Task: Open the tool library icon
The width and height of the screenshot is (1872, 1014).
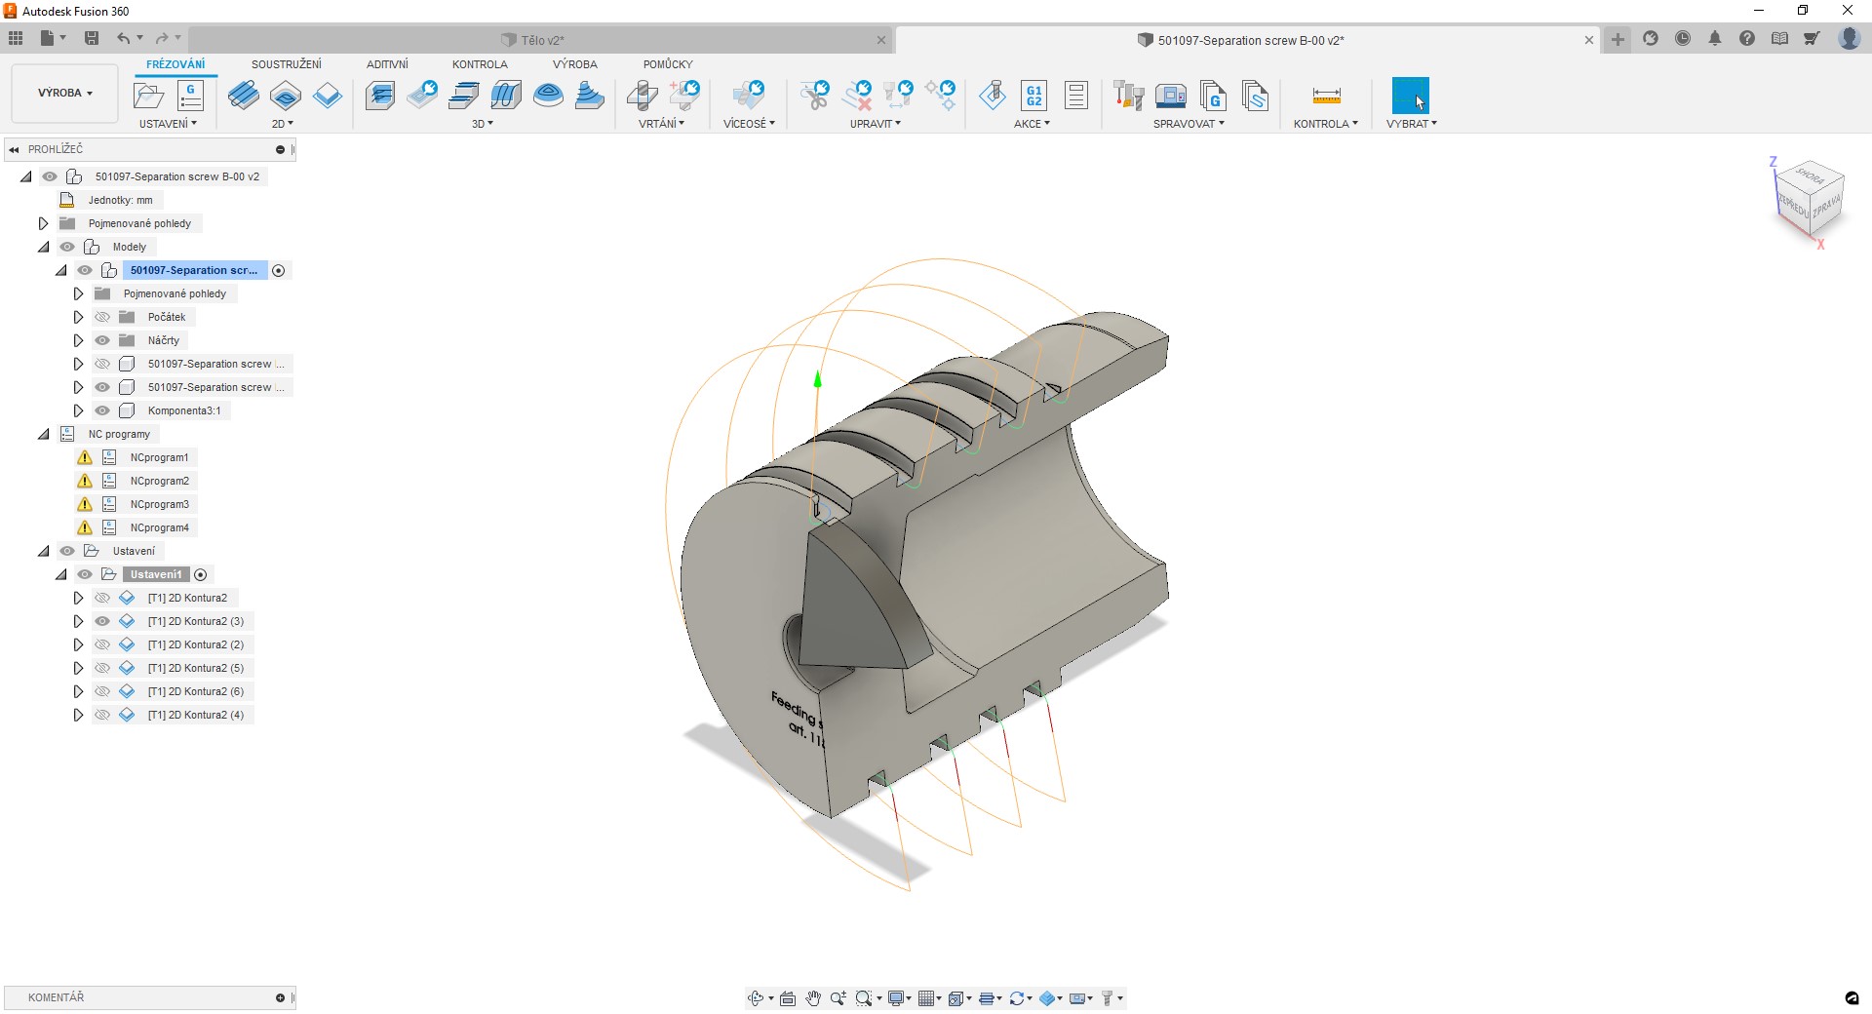Action: [1128, 96]
